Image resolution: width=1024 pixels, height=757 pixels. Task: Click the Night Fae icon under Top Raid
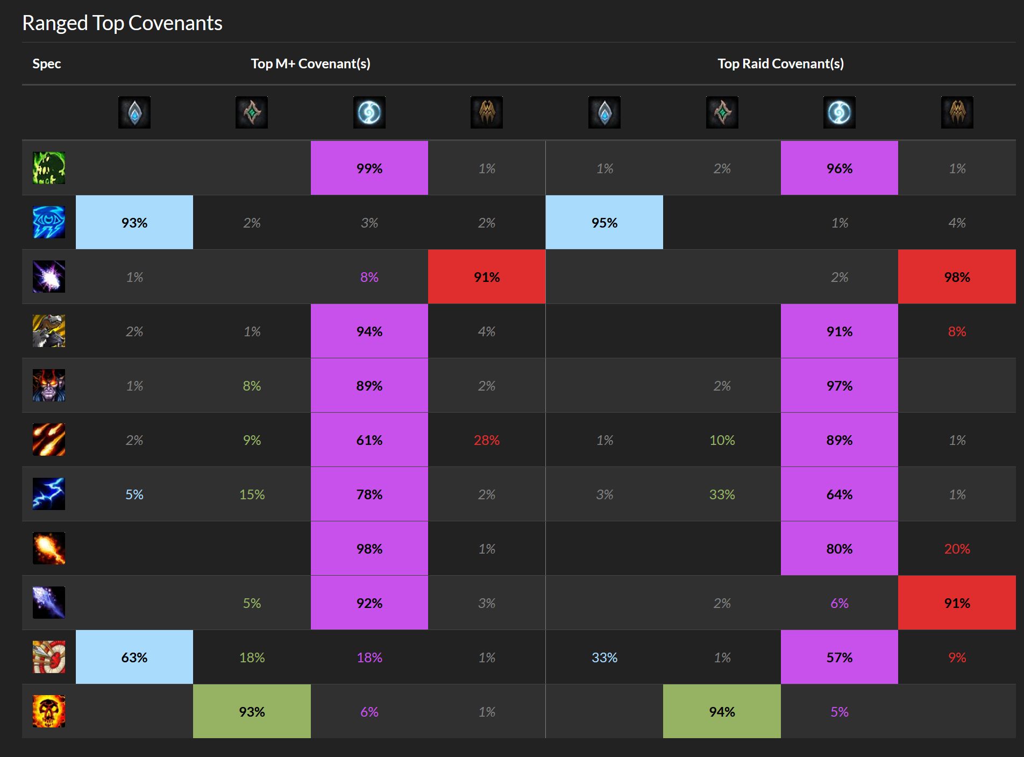click(840, 112)
